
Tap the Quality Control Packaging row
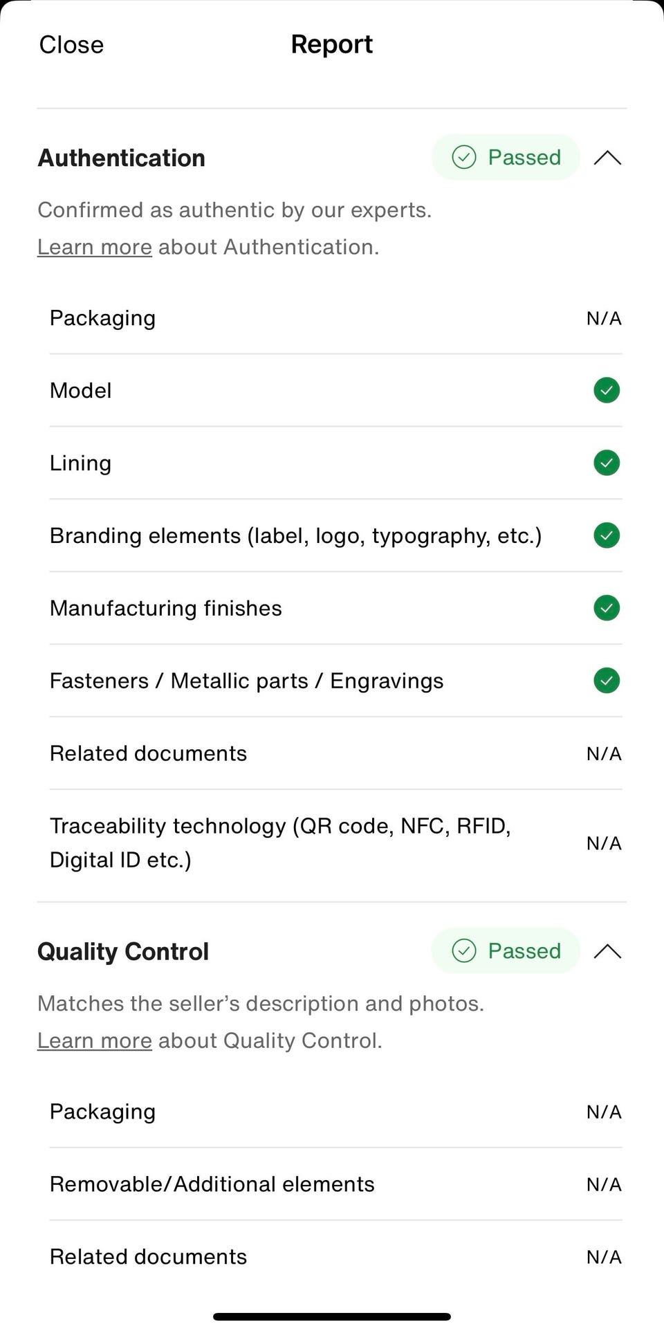(x=335, y=1112)
